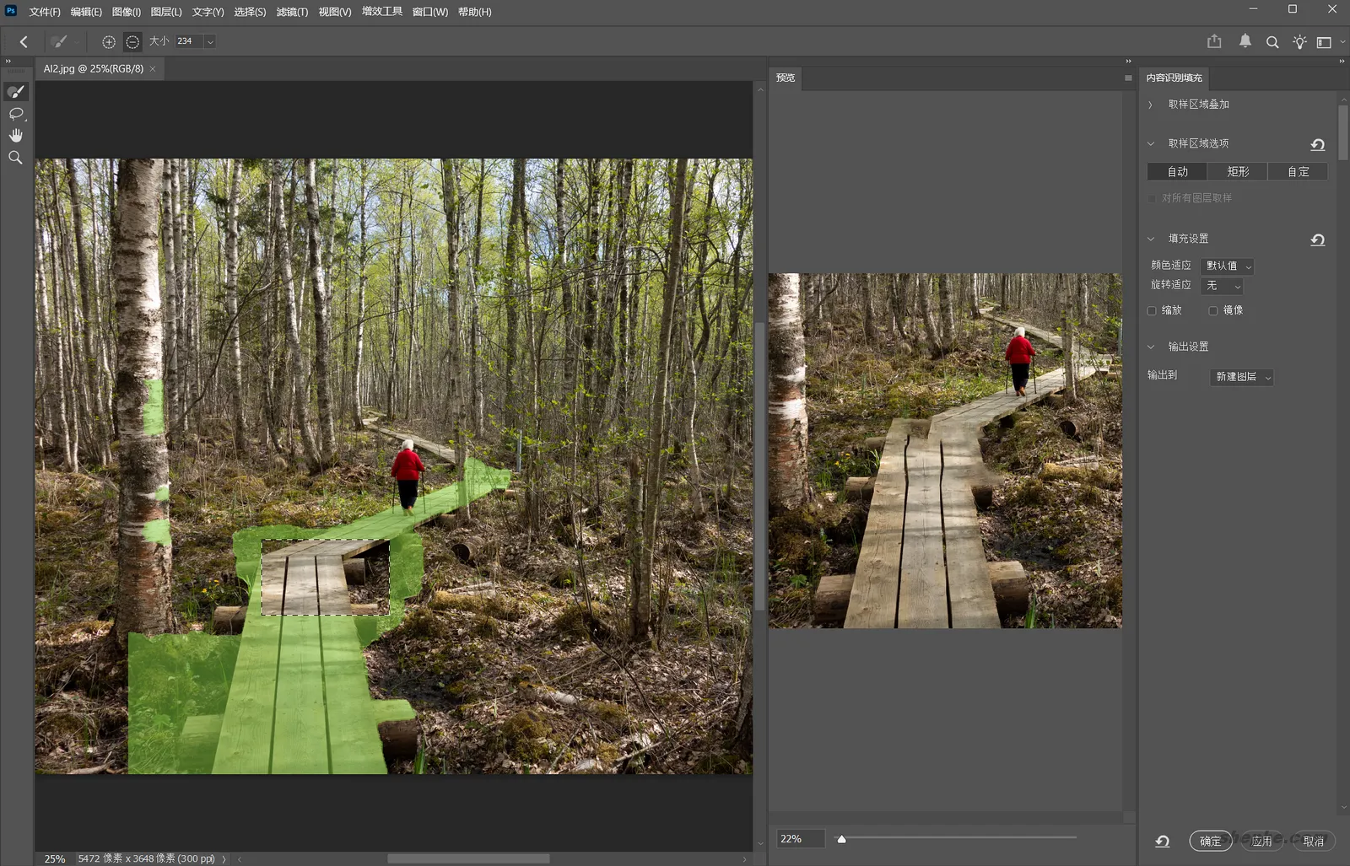Click the 确定 confirm button
Viewport: 1350px width, 866px height.
click(x=1210, y=841)
